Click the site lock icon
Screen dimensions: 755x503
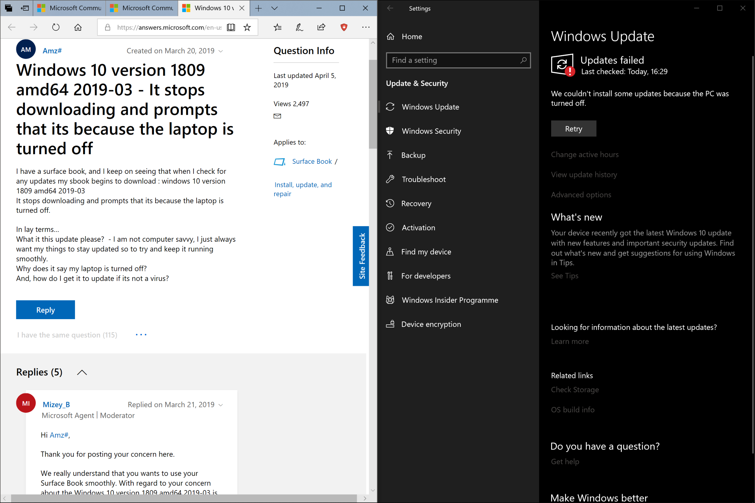pos(108,27)
